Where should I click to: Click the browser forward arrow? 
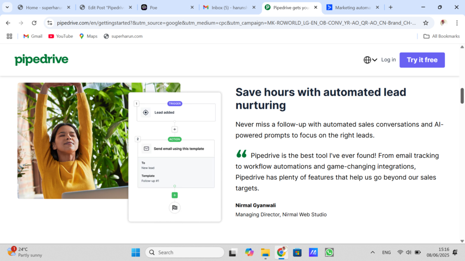tap(21, 23)
